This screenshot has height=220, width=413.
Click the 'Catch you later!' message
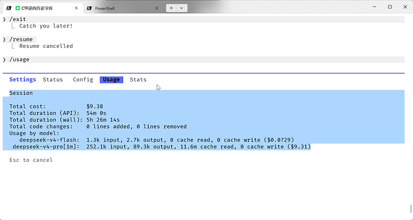pos(46,26)
